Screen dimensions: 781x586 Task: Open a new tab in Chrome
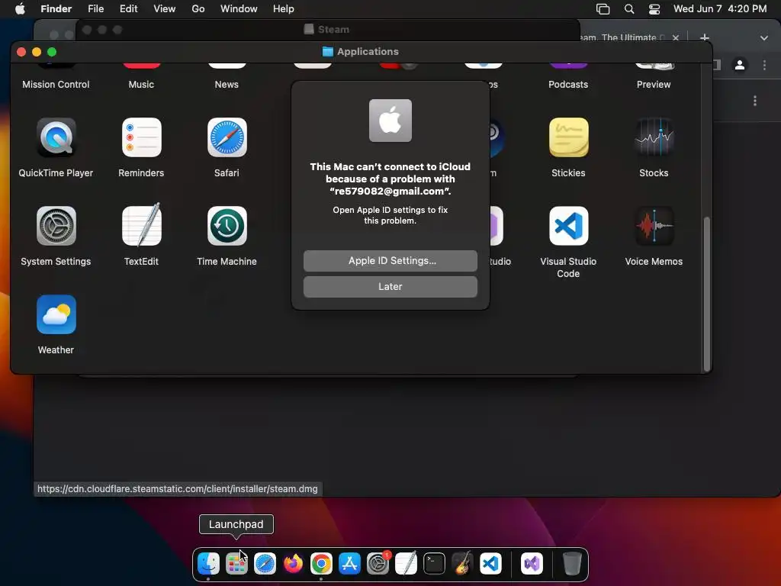pyautogui.click(x=704, y=37)
